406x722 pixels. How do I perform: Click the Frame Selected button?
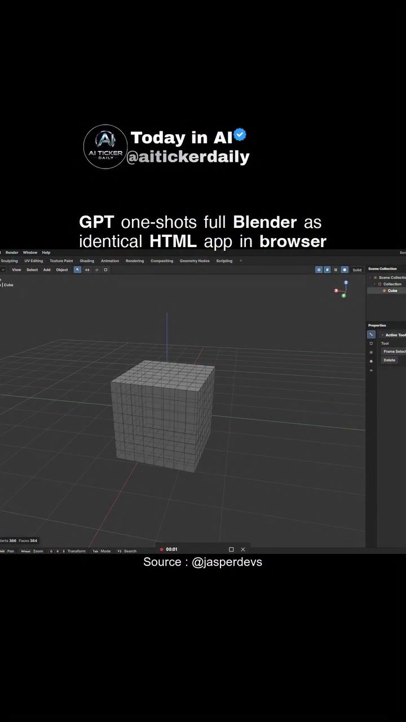[x=394, y=351]
